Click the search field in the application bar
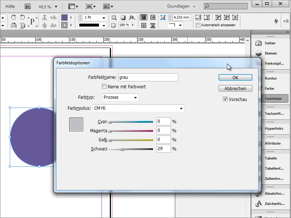Image resolution: width=291 pixels, height=218 pixels. pos(226,6)
